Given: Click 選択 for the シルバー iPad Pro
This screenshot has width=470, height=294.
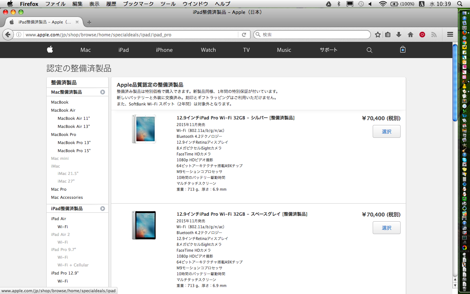Looking at the screenshot, I should coord(386,132).
